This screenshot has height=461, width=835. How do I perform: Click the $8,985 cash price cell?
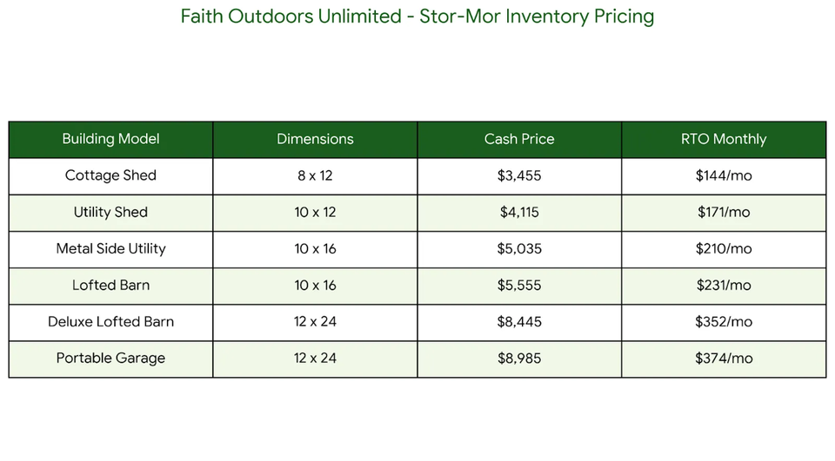click(519, 358)
